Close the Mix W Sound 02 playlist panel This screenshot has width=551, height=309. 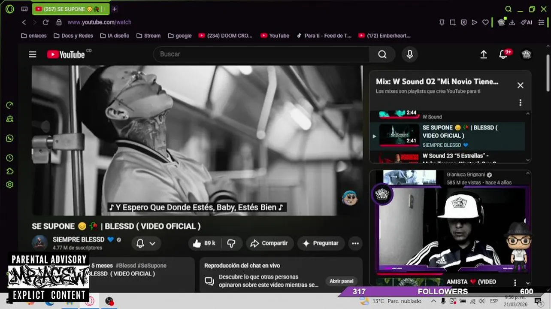[520, 85]
